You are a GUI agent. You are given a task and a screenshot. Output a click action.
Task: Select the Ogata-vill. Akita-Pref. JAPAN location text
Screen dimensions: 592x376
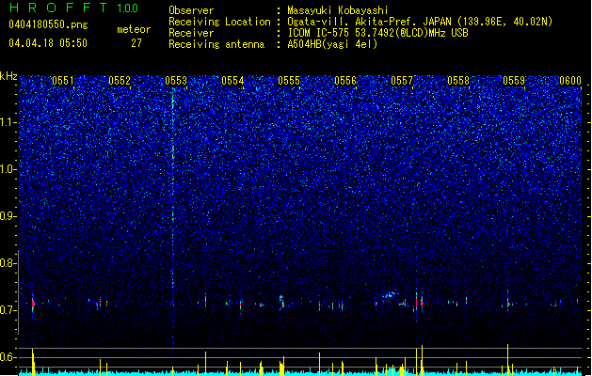pos(420,22)
